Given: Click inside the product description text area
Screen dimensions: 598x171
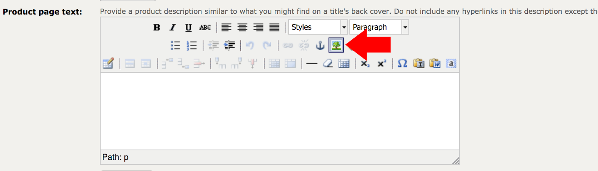Looking at the screenshot, I should pyautogui.click(x=280, y=111).
